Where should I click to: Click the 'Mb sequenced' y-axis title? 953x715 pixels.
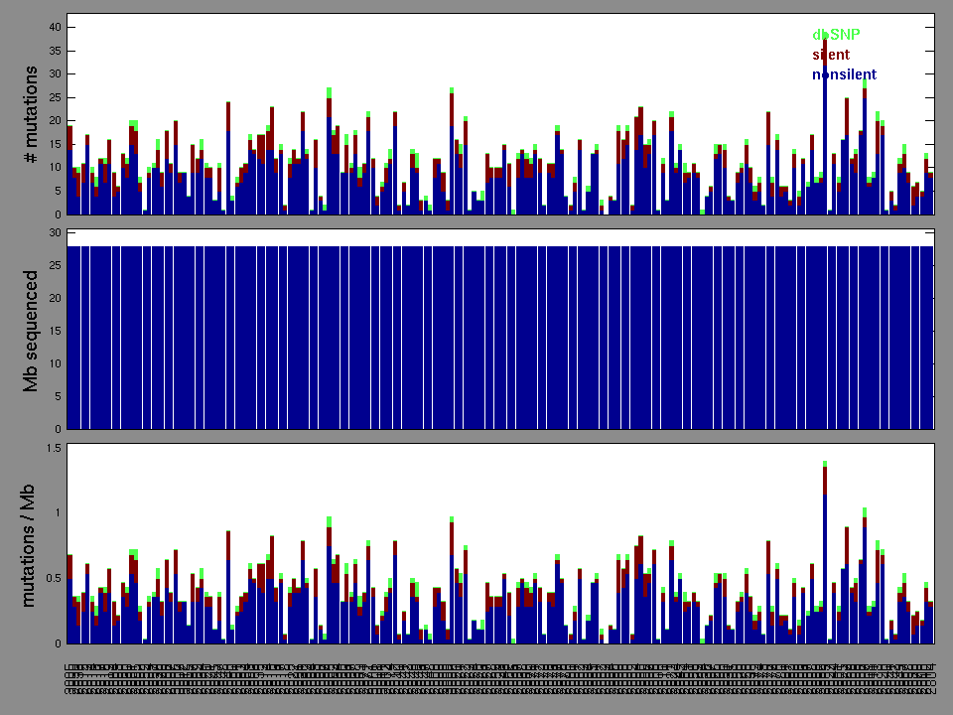point(32,329)
